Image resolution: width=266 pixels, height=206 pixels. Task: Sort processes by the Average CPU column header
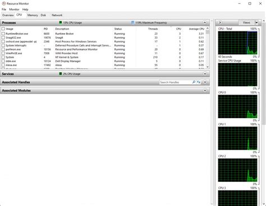coord(196,29)
